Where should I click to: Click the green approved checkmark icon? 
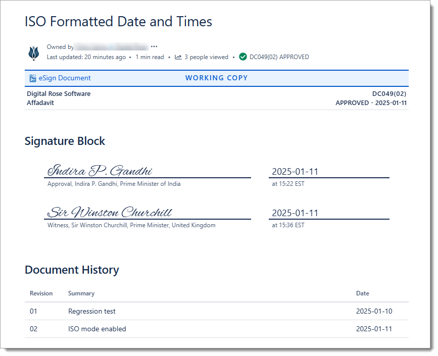click(243, 57)
